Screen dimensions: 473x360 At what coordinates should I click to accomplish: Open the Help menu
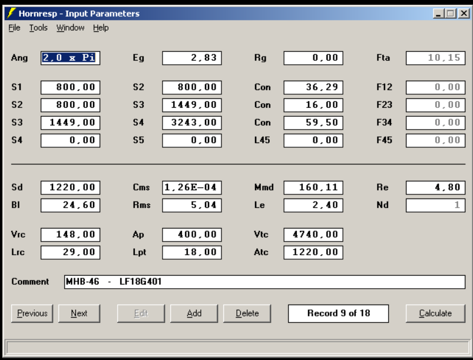point(101,28)
